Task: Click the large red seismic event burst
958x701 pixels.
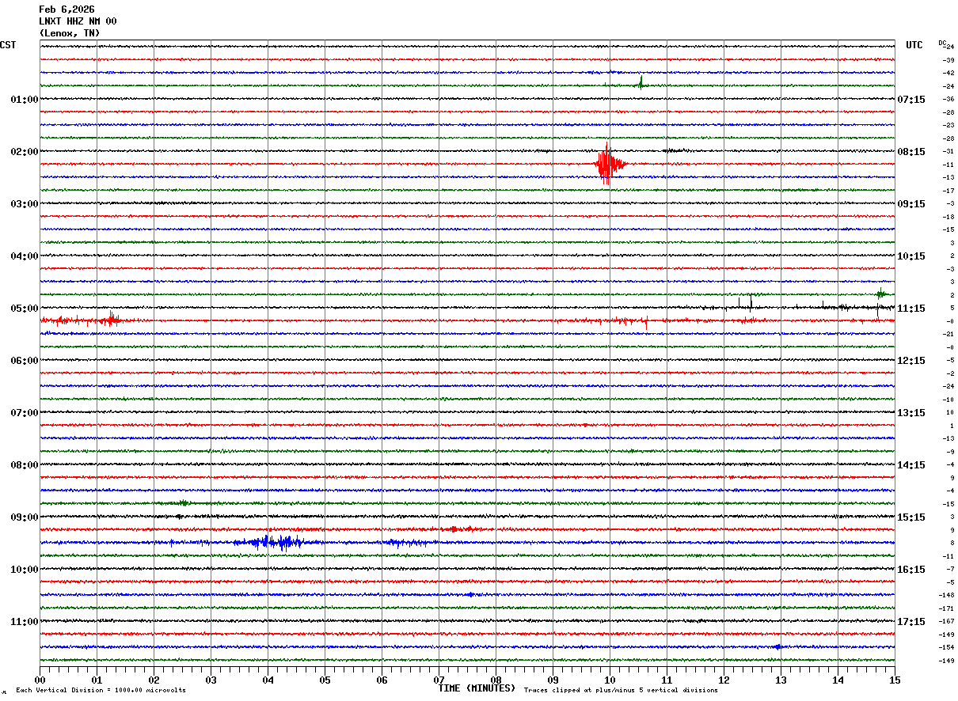Action: tap(606, 164)
